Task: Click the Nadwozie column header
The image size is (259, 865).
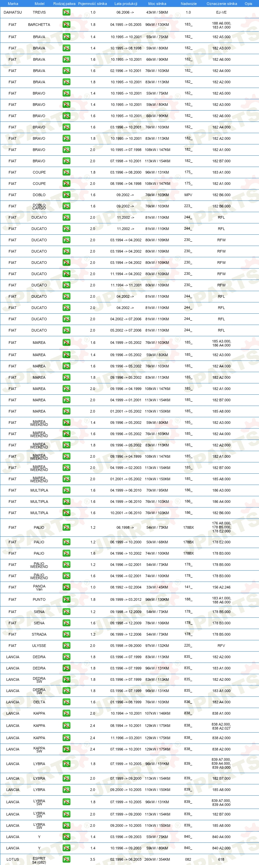Action: pyautogui.click(x=189, y=4)
